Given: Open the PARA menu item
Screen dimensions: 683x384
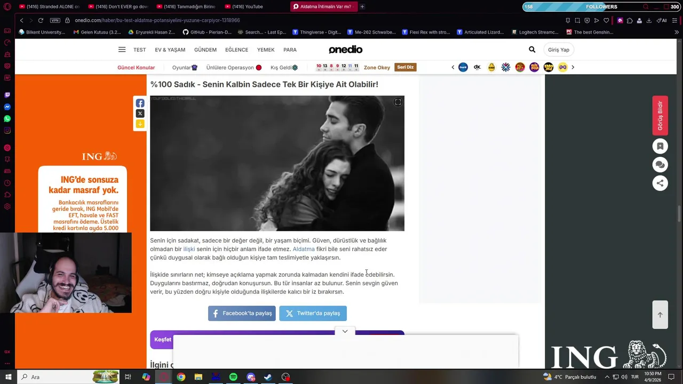Looking at the screenshot, I should coord(290,50).
